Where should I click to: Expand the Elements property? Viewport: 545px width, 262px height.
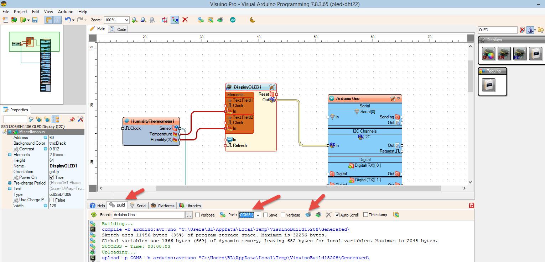tap(10, 155)
